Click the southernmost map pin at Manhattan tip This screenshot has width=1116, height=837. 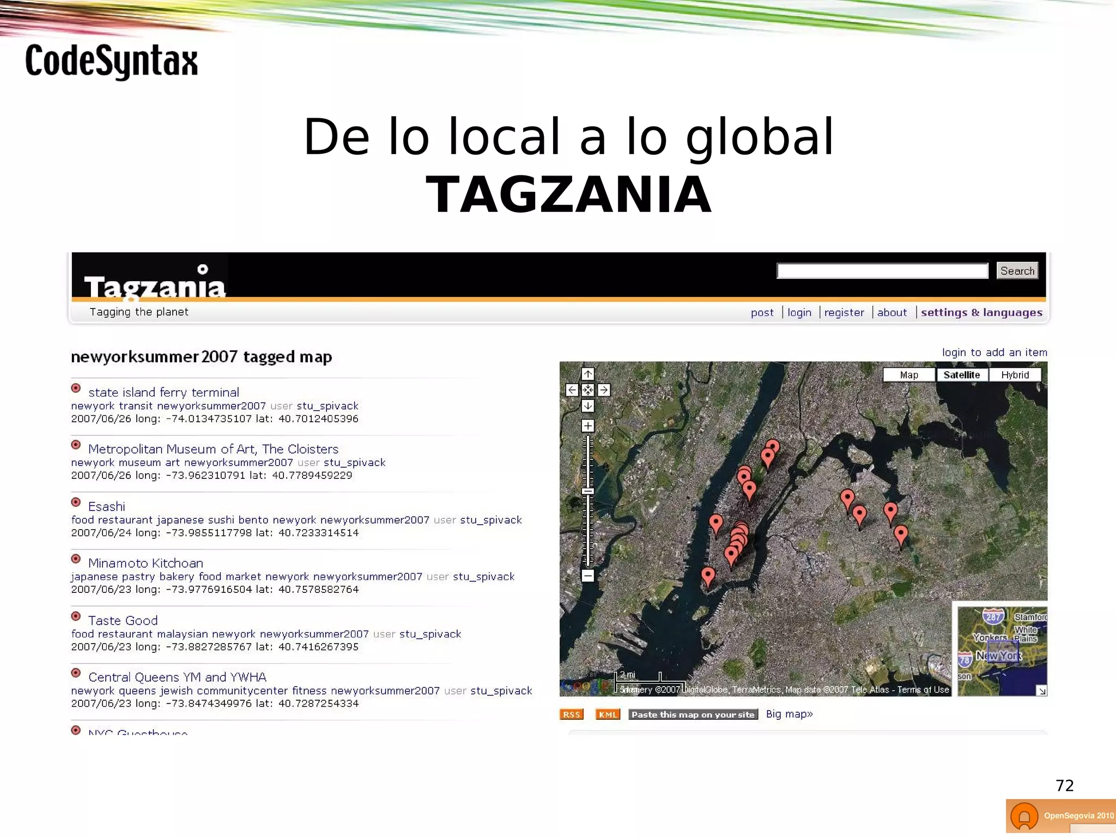[x=708, y=577]
